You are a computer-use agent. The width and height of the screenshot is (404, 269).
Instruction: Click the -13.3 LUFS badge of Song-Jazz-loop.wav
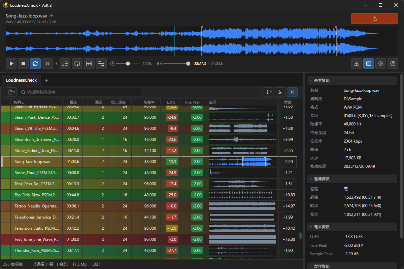click(172, 162)
